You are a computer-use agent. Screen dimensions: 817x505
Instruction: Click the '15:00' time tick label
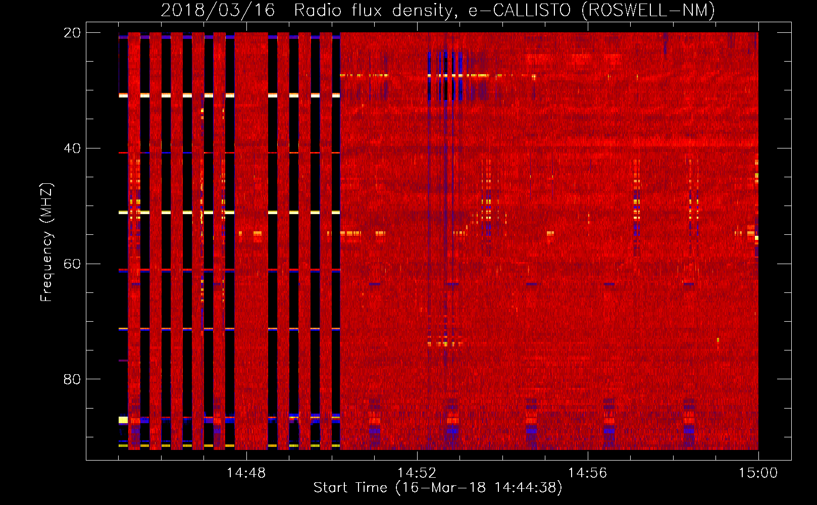click(x=758, y=473)
